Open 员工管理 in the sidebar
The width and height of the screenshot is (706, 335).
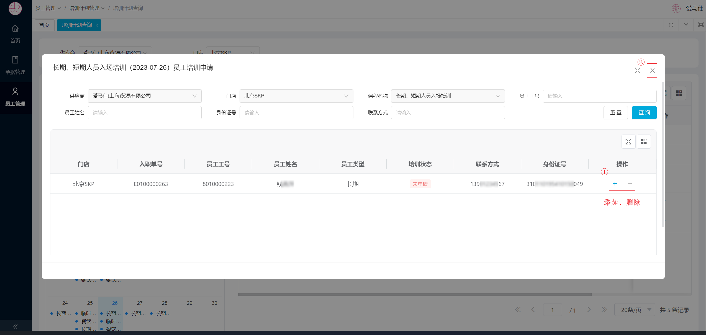pos(15,97)
